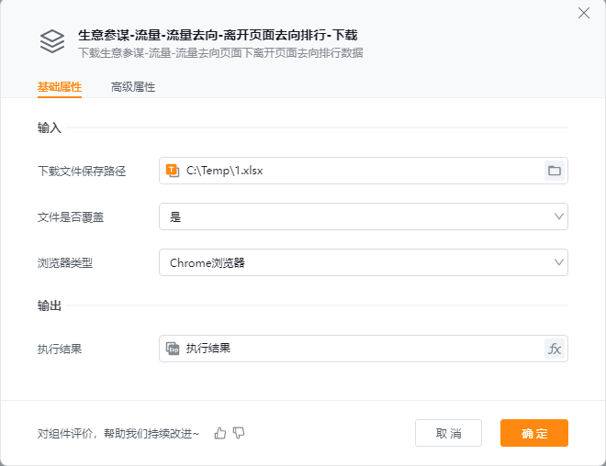Click the layers stack component icon
The image size is (606, 466).
(52, 41)
